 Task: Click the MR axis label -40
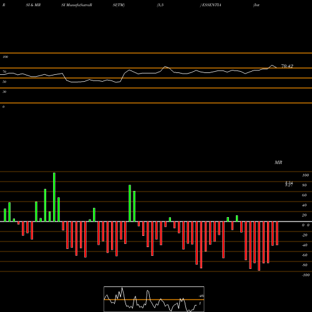pyautogui.click(x=305, y=245)
